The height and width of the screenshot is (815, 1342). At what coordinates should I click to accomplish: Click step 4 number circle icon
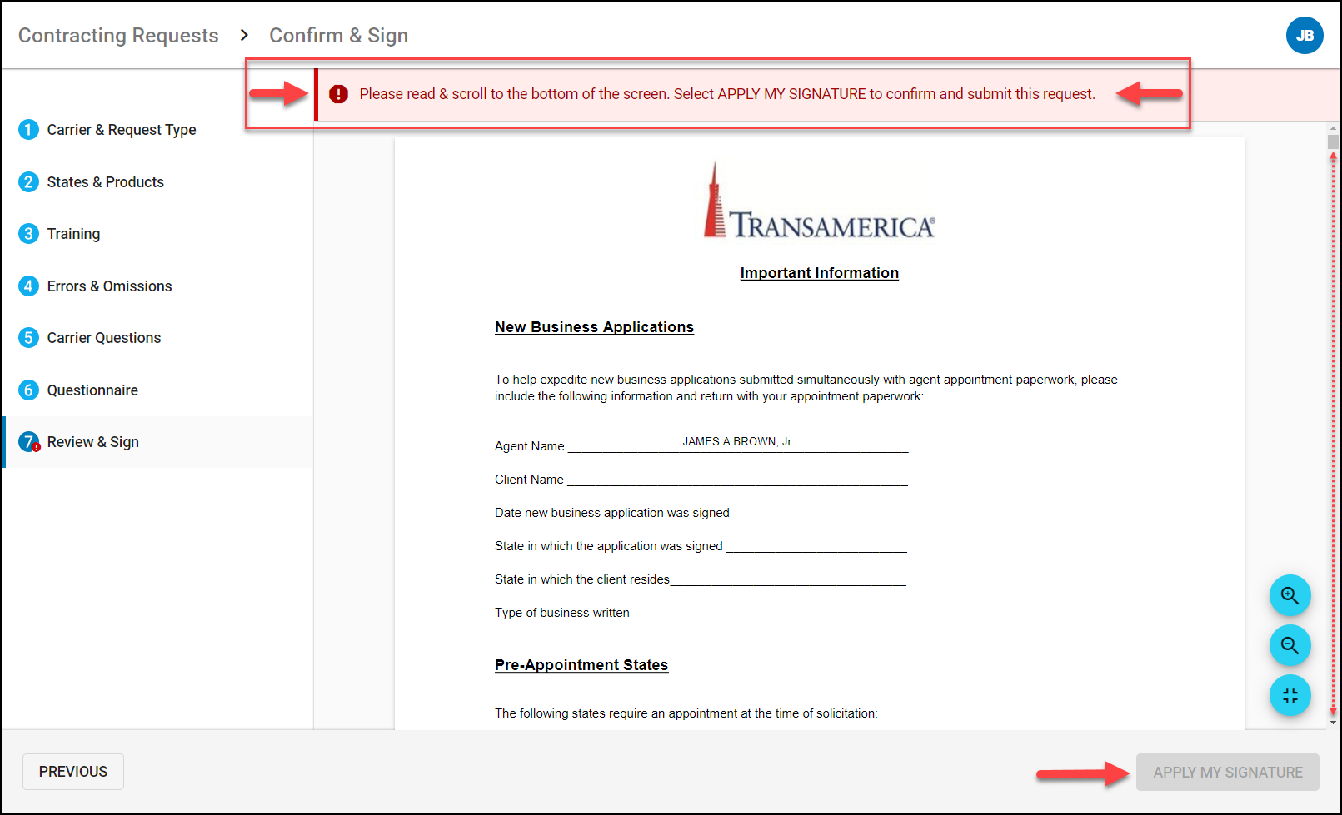[28, 286]
